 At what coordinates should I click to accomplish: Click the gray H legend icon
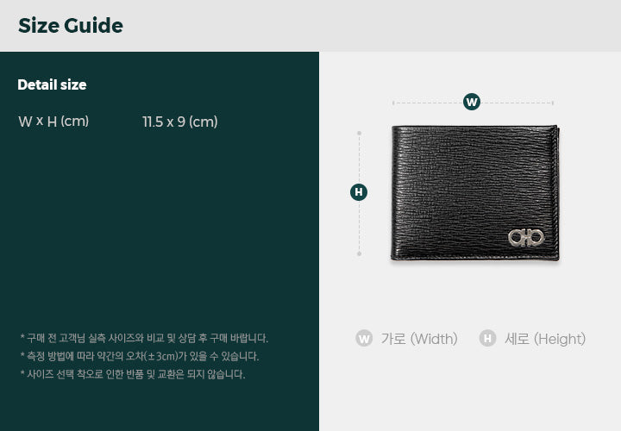(x=487, y=339)
